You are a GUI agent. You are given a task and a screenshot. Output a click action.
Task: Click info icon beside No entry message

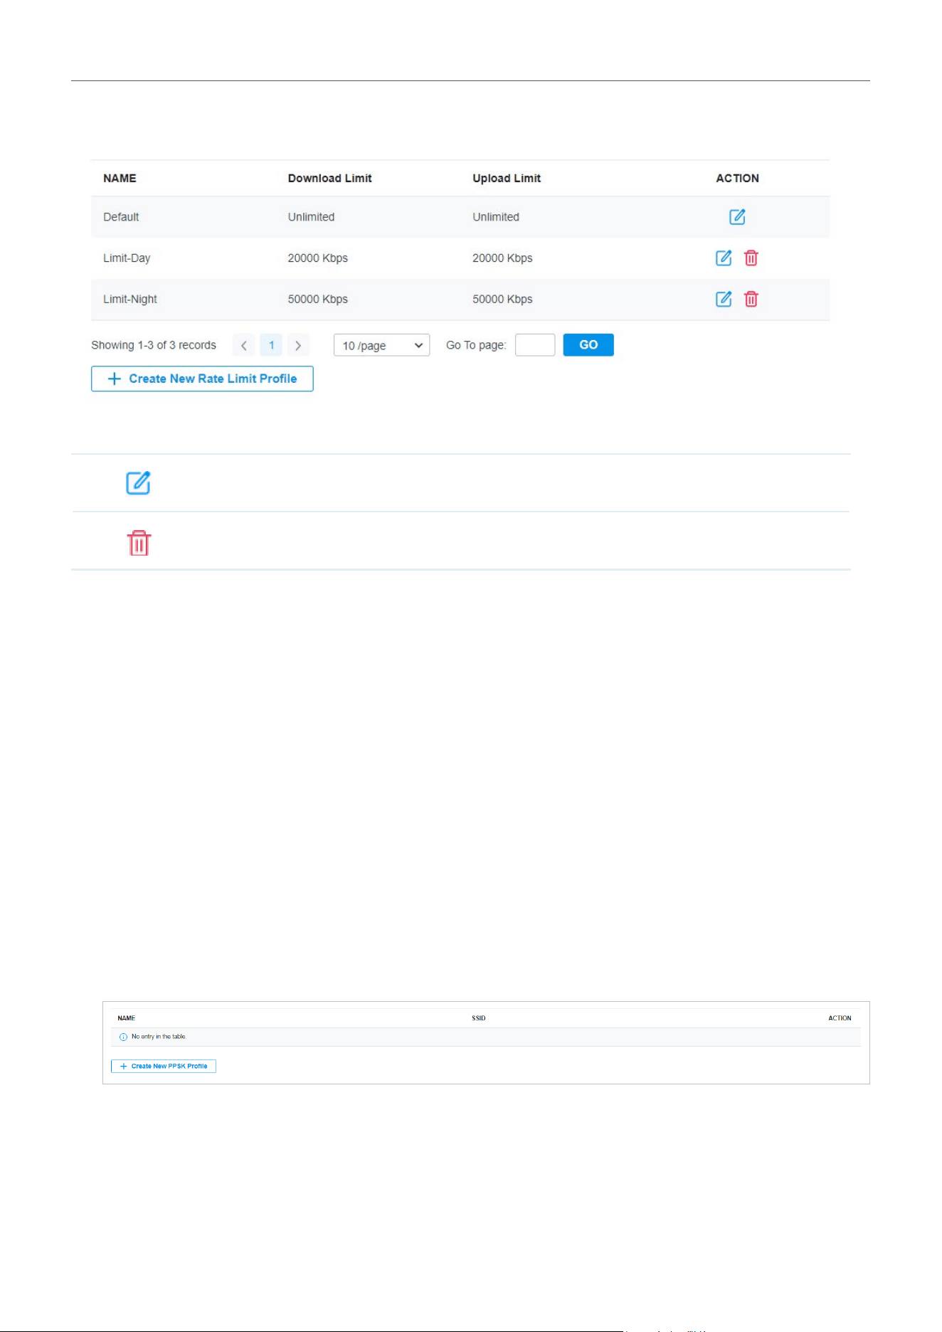pyautogui.click(x=123, y=1037)
